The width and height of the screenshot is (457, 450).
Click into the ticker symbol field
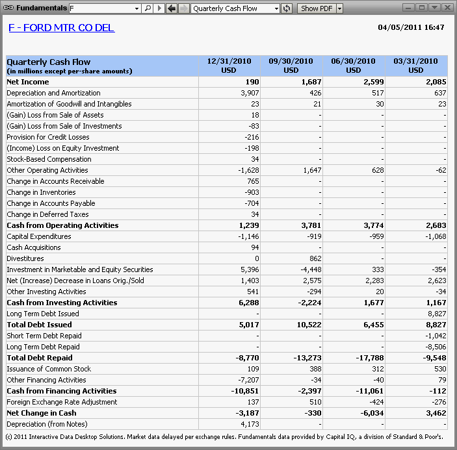point(101,8)
